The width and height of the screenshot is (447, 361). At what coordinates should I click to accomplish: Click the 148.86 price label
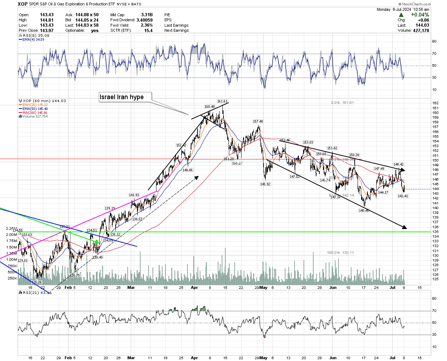coord(187,170)
